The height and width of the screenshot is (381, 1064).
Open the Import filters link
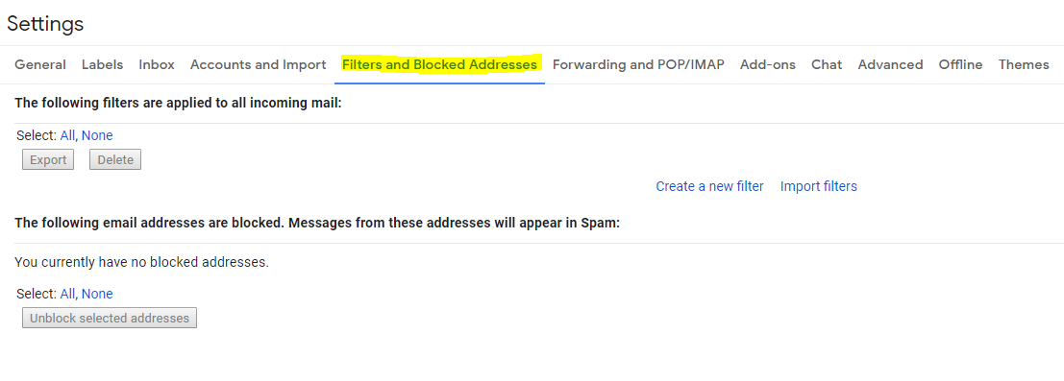click(x=818, y=186)
